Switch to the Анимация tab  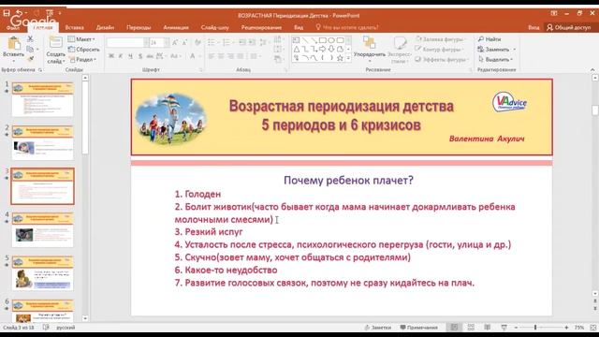pyautogui.click(x=176, y=27)
